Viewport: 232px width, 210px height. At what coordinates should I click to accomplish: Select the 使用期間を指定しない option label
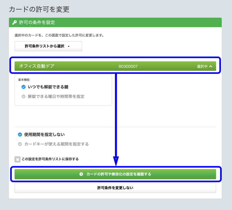point(44,135)
